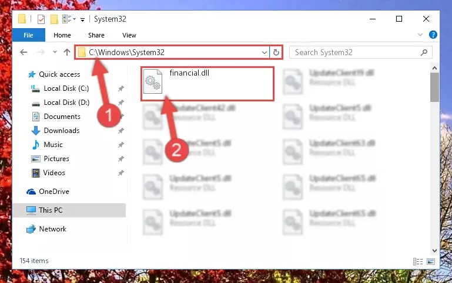Toggle the pin beside Local Disk (C:)

(120, 88)
